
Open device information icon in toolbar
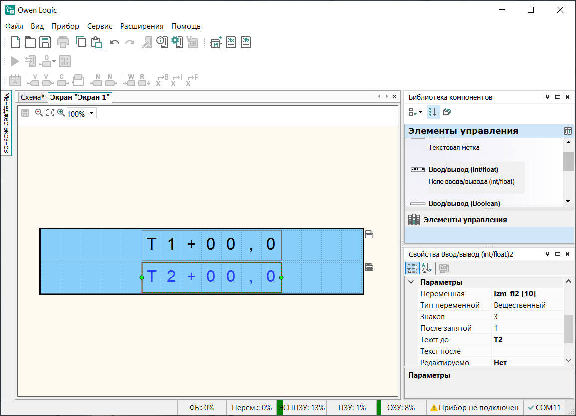click(x=162, y=43)
